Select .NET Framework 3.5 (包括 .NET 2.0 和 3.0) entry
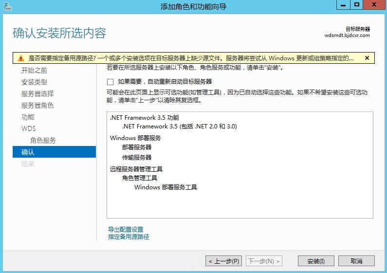 click(x=180, y=127)
